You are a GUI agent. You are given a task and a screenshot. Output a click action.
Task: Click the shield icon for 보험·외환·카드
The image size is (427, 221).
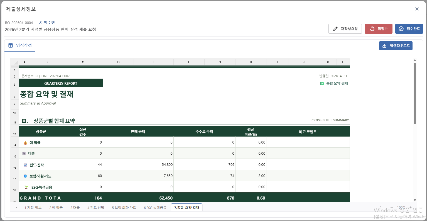point(26,176)
